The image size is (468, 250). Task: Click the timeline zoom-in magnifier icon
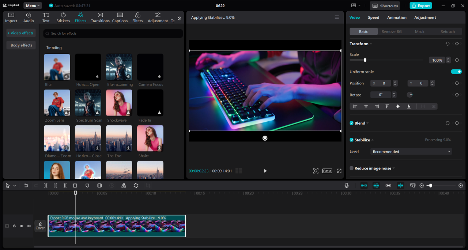pos(461,186)
